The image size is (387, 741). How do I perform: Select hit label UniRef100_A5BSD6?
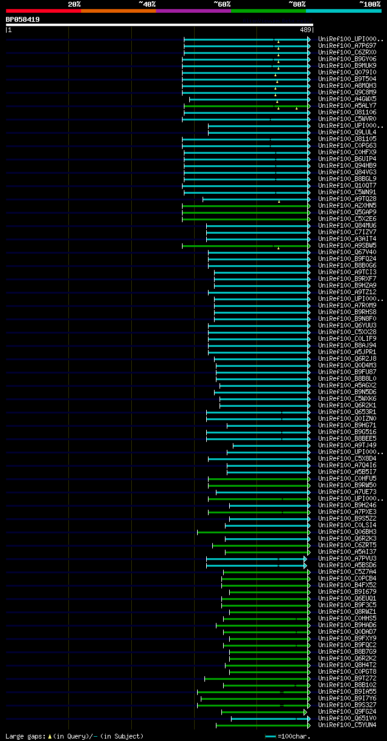[347, 565]
